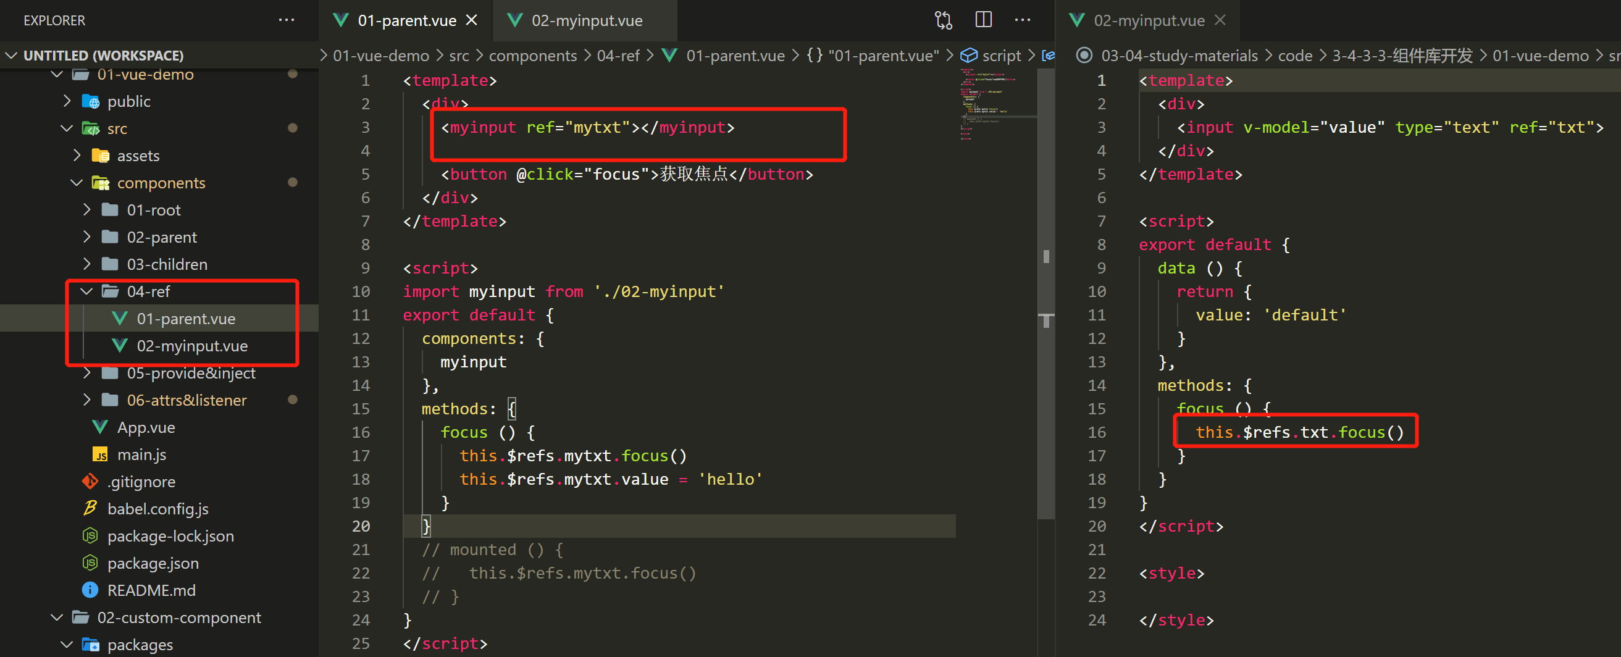Click the JS icon beside main.js
This screenshot has width=1621, height=657.
click(x=99, y=454)
